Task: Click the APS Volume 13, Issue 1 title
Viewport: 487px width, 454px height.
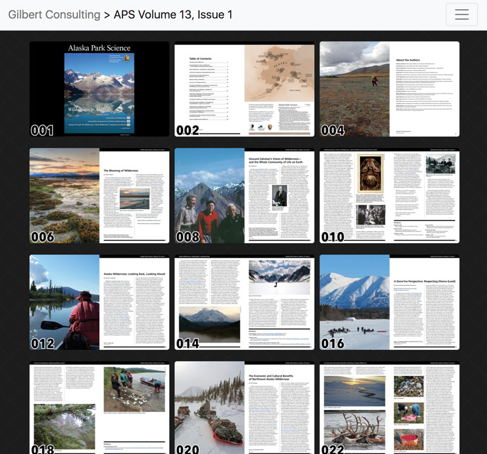Action: tap(173, 15)
